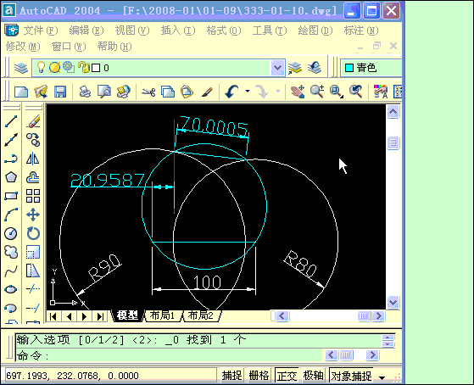Jump to the first layout tab
474x385 pixels.
click(53, 316)
